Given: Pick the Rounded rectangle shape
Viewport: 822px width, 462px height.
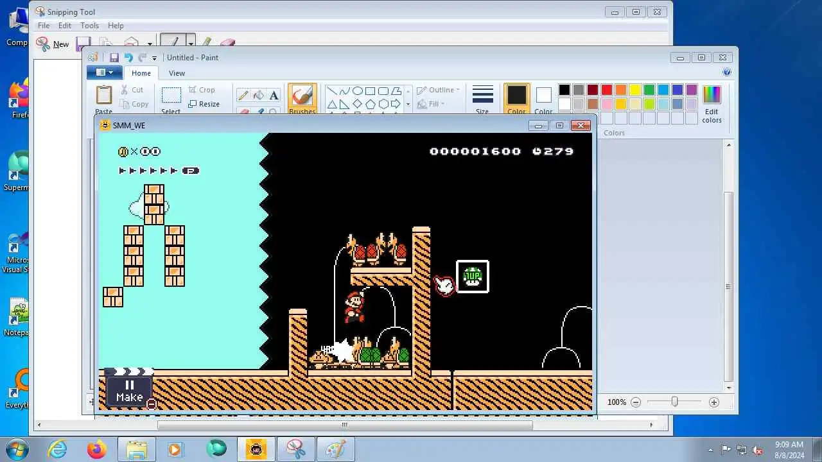Looking at the screenshot, I should coord(383,91).
